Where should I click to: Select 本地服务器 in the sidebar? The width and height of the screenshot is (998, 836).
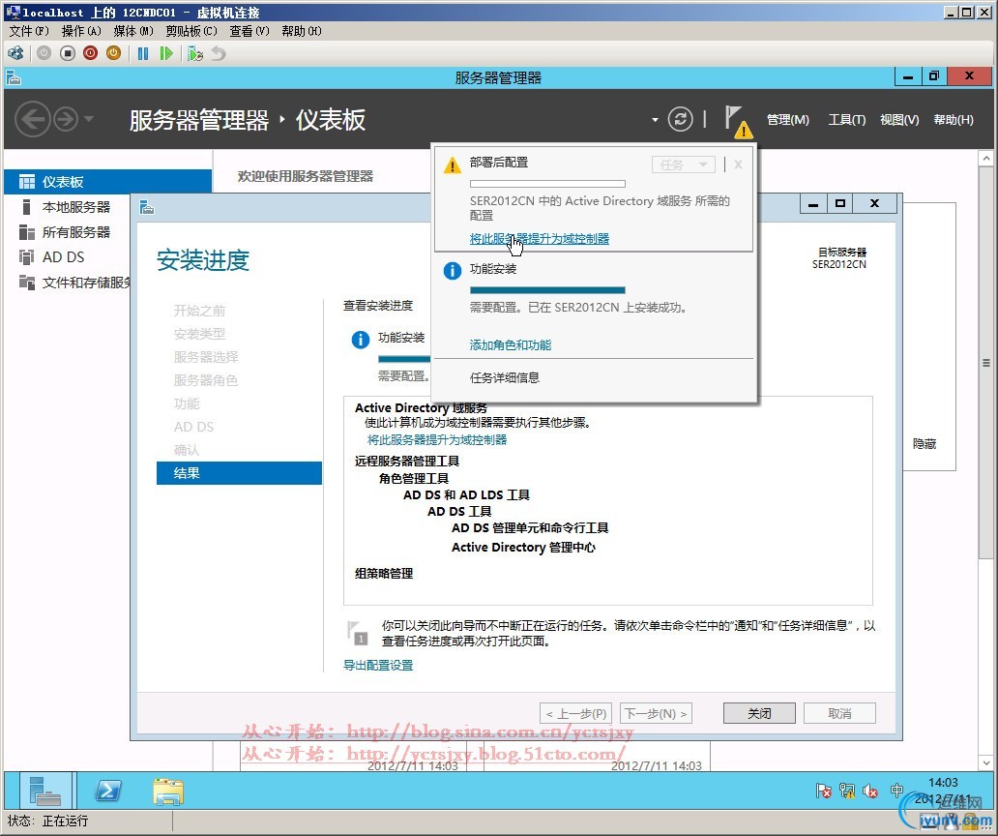click(76, 207)
